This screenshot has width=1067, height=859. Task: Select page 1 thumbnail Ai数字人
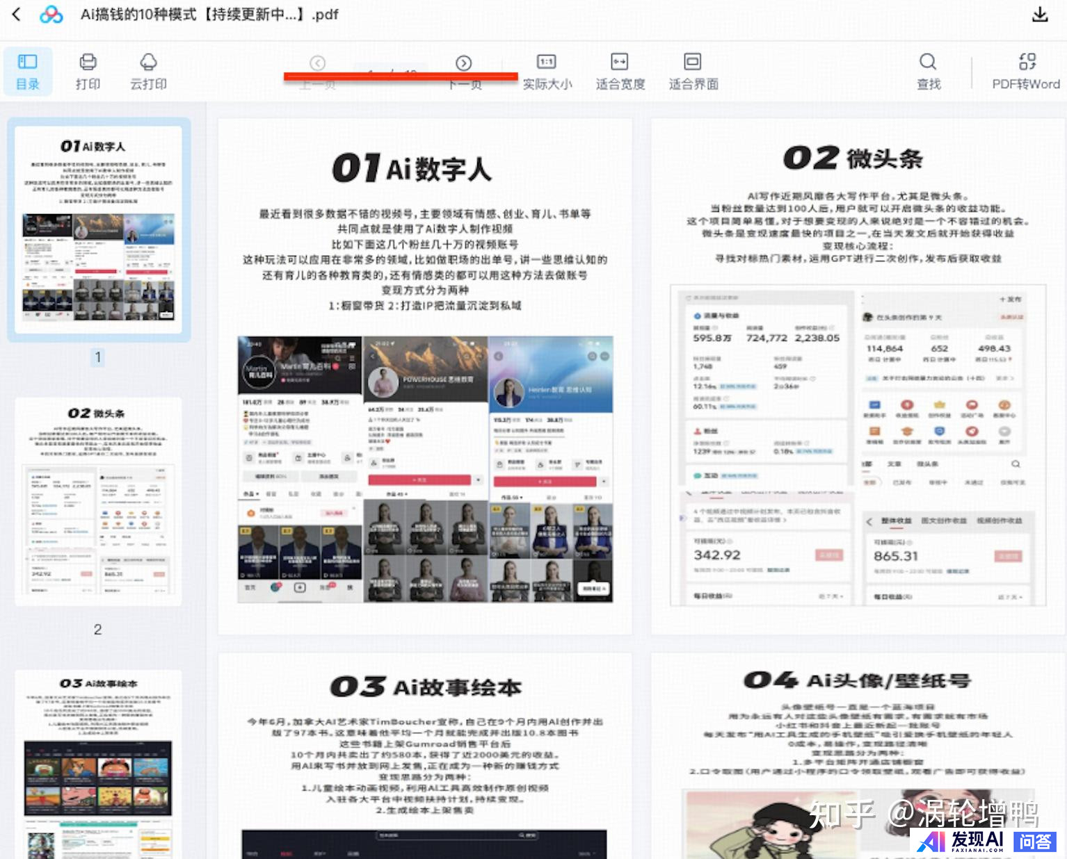(x=98, y=229)
